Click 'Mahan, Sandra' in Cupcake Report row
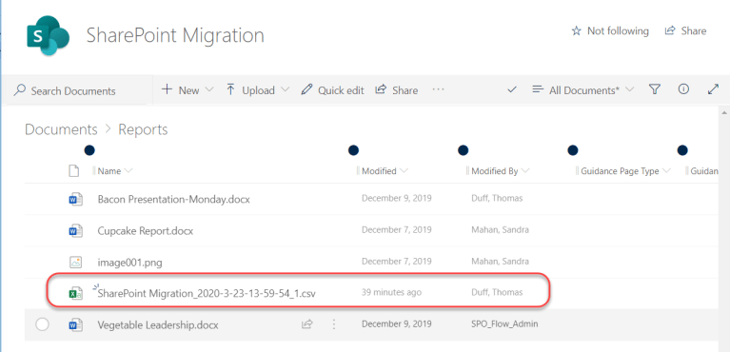 click(x=500, y=230)
